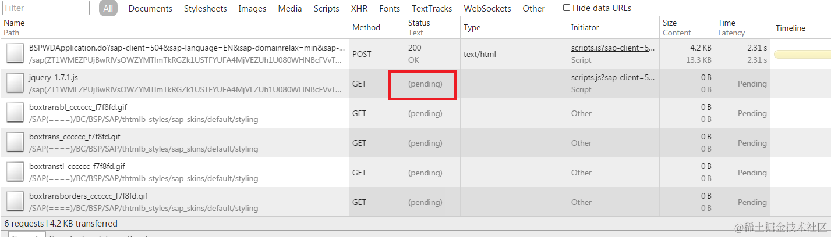Screen dimensions: 831x237
Task: Open scripts.js initiator link in jquery row
Action: (613, 77)
